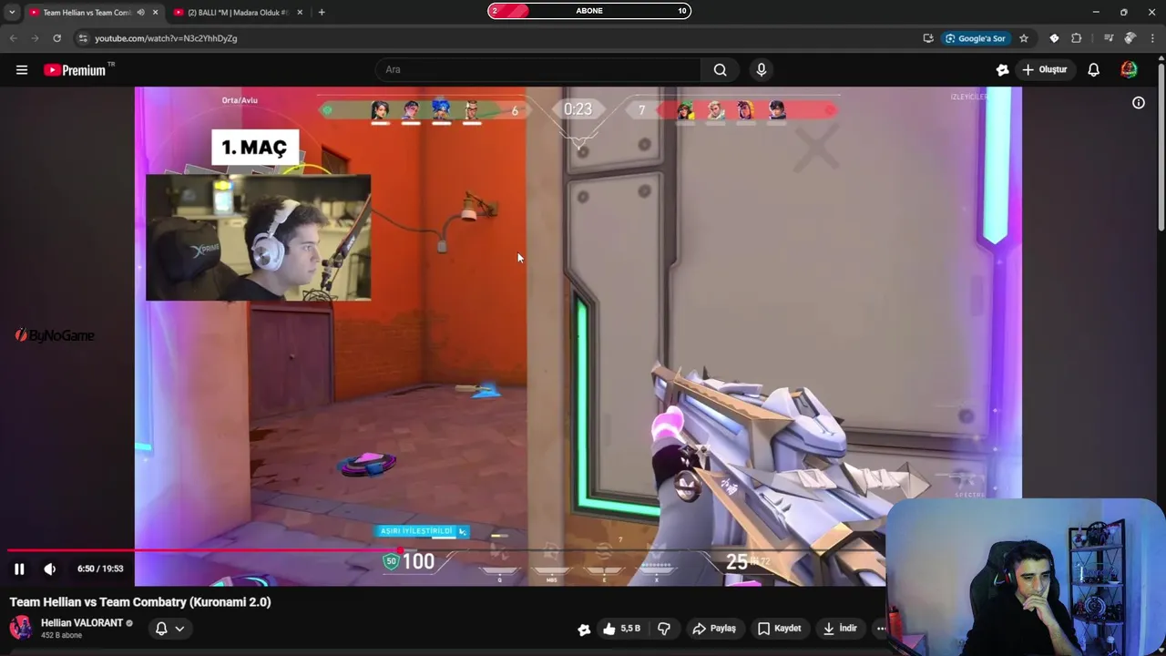Screen dimensions: 1166x656
Task: View site information icon in address bar
Action: click(x=83, y=38)
